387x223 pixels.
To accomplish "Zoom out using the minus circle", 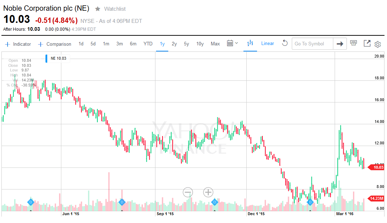I will tap(188, 192).
